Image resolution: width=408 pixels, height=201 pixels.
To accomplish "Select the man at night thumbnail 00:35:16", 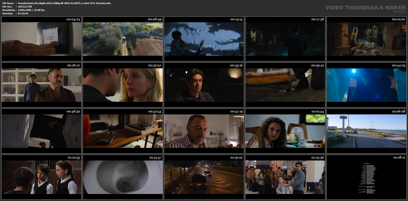I will pos(204,85).
